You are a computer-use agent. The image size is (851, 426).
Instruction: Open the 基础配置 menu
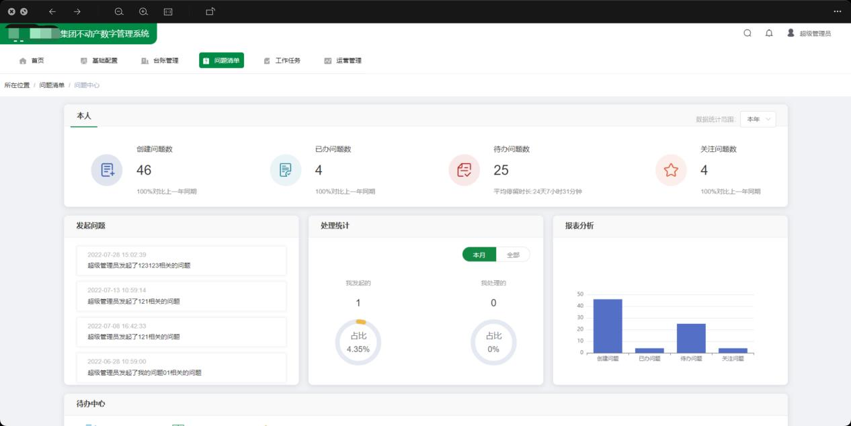click(x=99, y=60)
